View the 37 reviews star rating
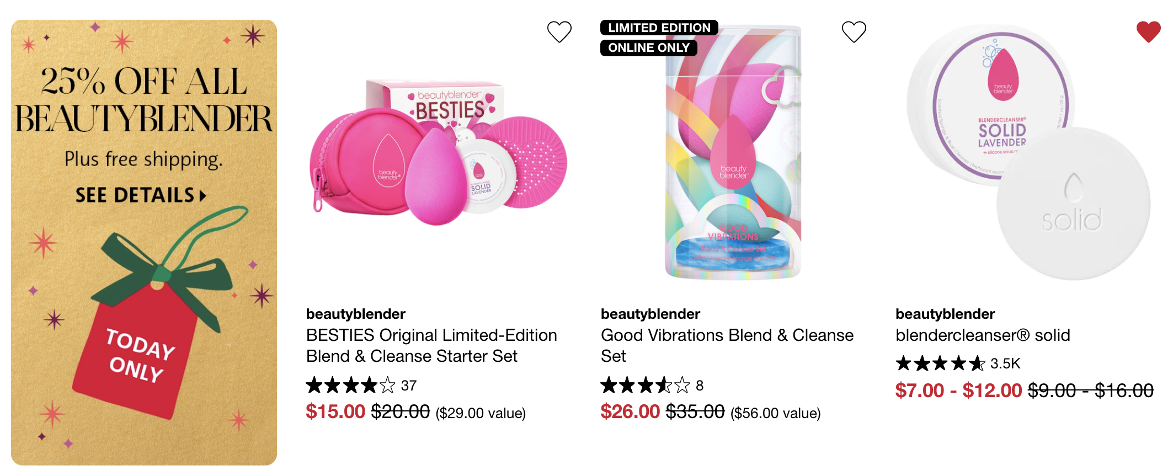The width and height of the screenshot is (1173, 471). click(361, 386)
